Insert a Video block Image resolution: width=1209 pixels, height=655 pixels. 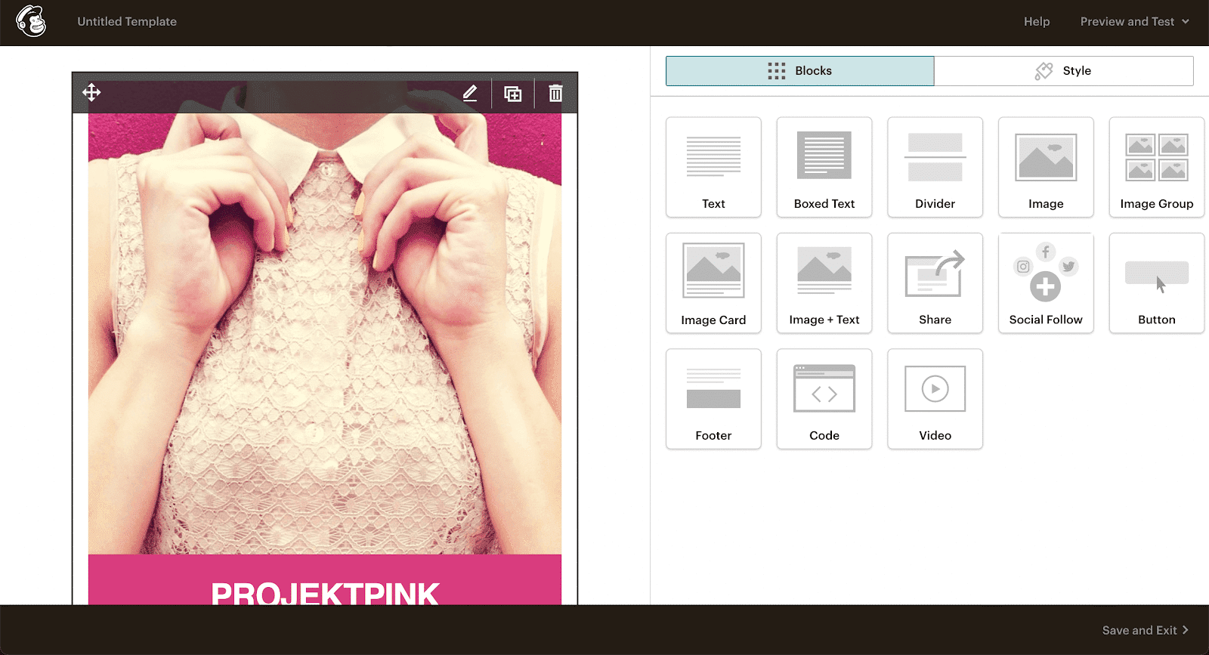point(935,399)
